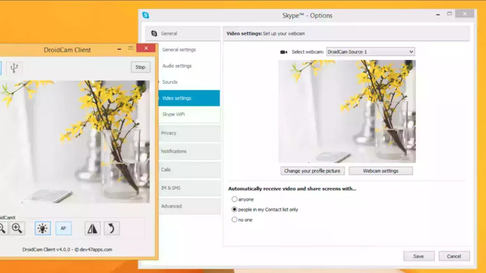Screen dimensions: 486x273
Task: Click the DroidCam Client video preview
Action: 75,142
